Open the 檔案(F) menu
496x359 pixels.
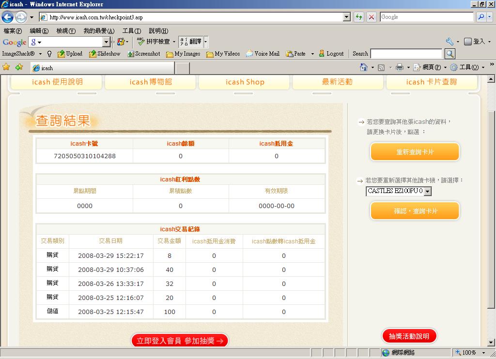13,30
